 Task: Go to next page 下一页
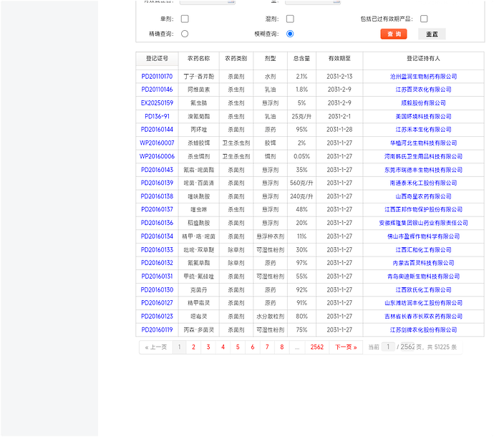pos(346,347)
